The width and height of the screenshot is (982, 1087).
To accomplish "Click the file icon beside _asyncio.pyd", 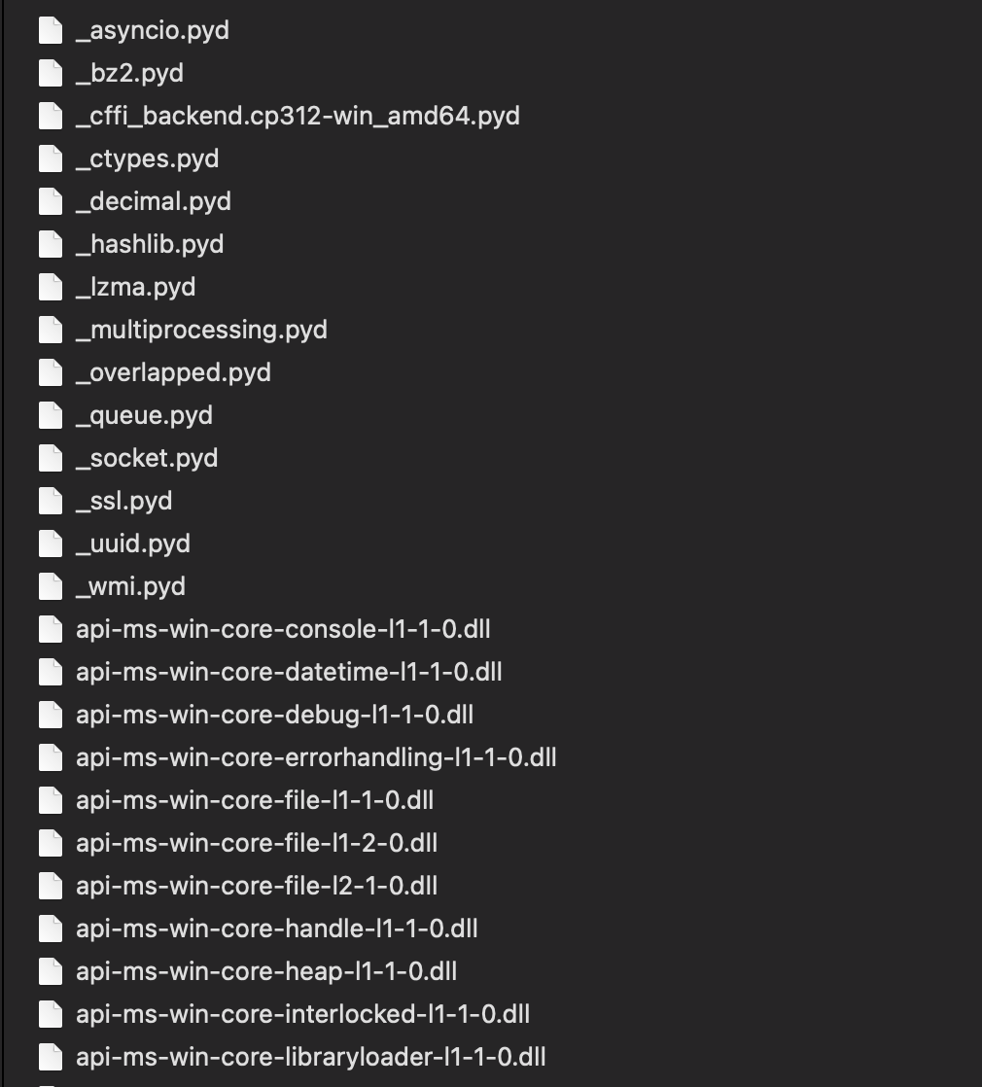I will pyautogui.click(x=51, y=30).
